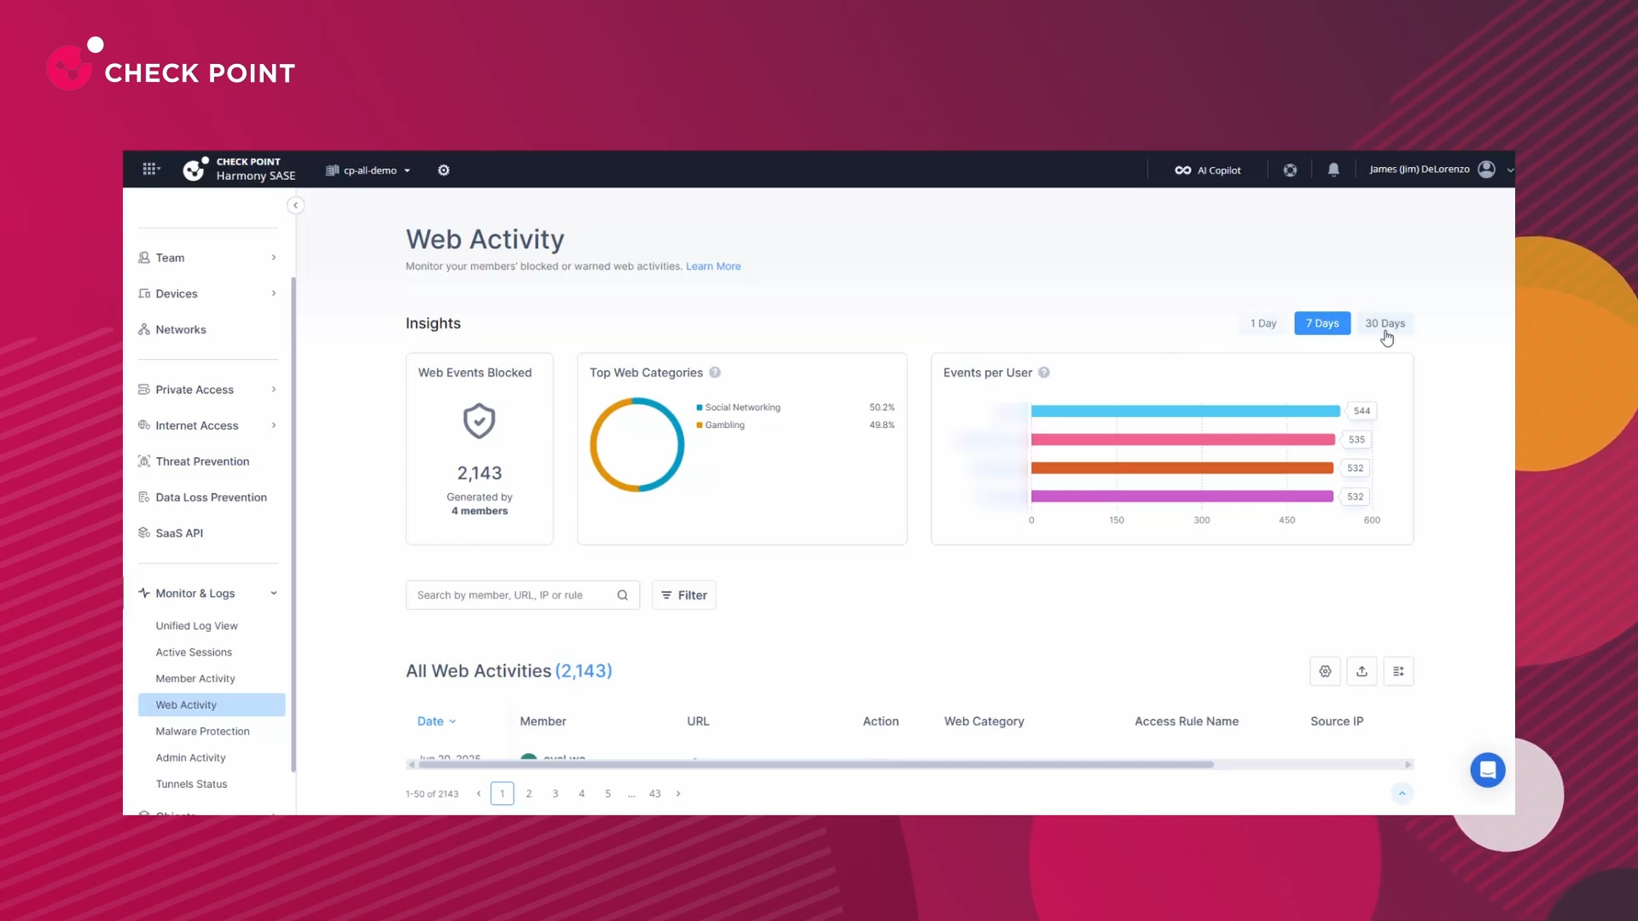Screen dimensions: 1638x921
Task: Open Tunnels Status
Action: point(191,784)
